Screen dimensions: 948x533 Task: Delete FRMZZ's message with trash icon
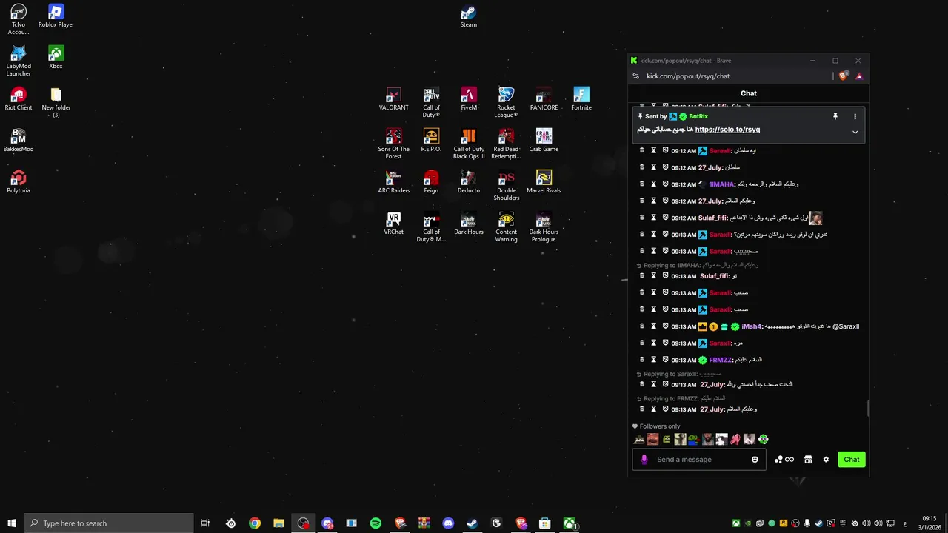641,360
